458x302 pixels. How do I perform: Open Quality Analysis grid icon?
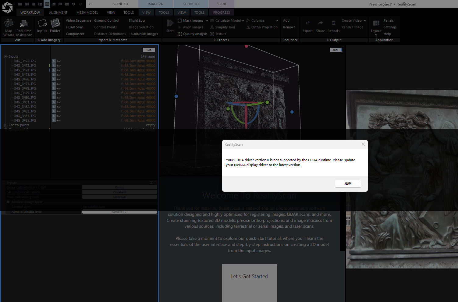tap(180, 34)
